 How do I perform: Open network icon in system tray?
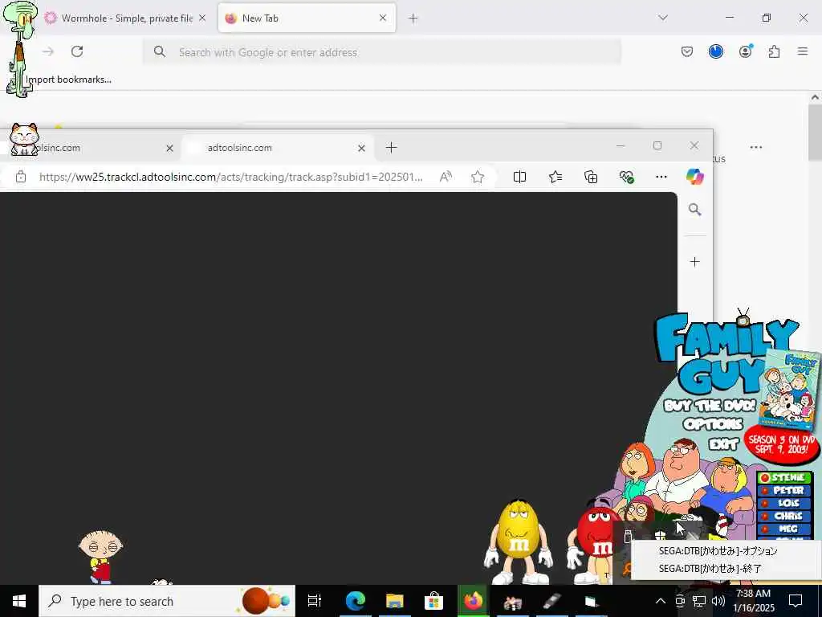click(699, 601)
